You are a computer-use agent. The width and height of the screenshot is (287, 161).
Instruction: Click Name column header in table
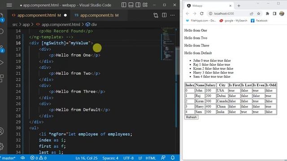pos(200,85)
